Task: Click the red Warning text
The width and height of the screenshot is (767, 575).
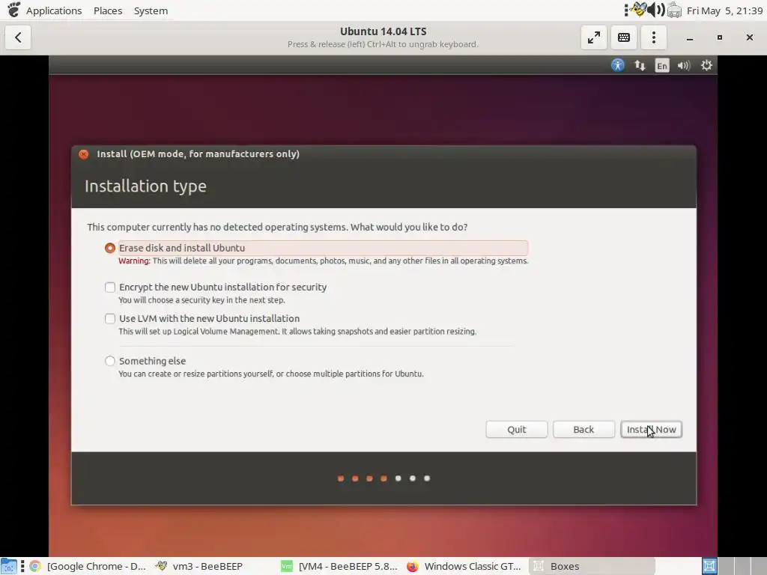Action: 134,261
